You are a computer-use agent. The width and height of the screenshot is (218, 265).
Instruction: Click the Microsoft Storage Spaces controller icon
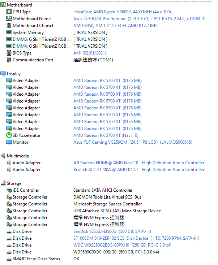9,204
